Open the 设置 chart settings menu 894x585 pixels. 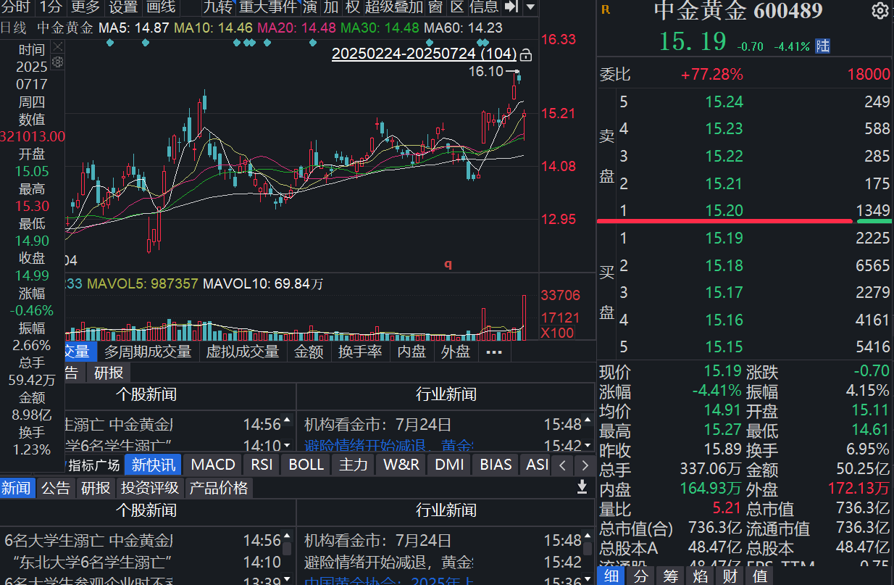[123, 7]
